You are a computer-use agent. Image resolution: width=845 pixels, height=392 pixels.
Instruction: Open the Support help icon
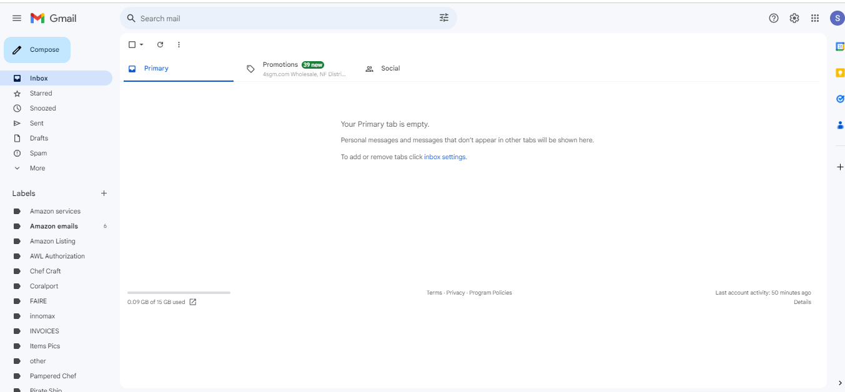coord(774,18)
